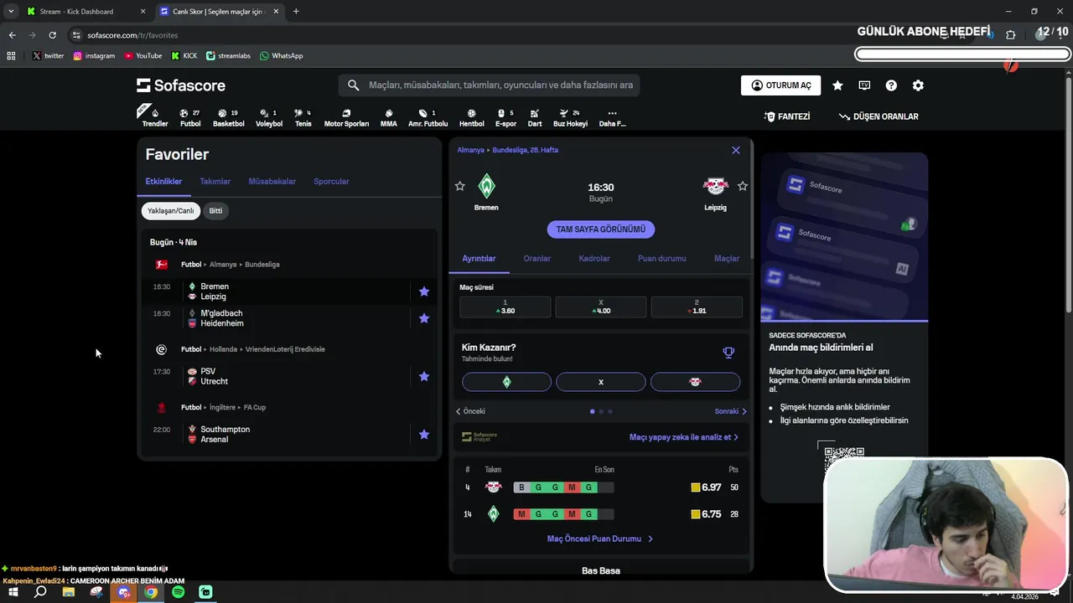Switch to the Ayrıntılar tab
The image size is (1073, 603).
click(479, 259)
